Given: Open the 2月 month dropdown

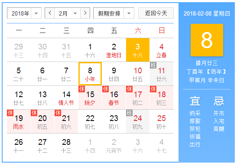Looking at the screenshot, I should pyautogui.click(x=68, y=13).
